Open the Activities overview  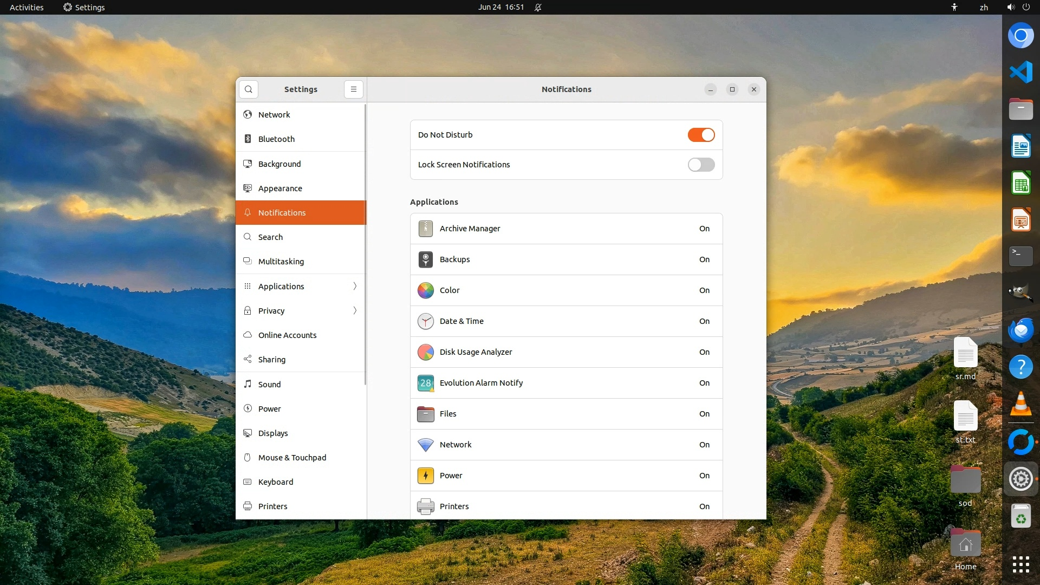click(27, 8)
